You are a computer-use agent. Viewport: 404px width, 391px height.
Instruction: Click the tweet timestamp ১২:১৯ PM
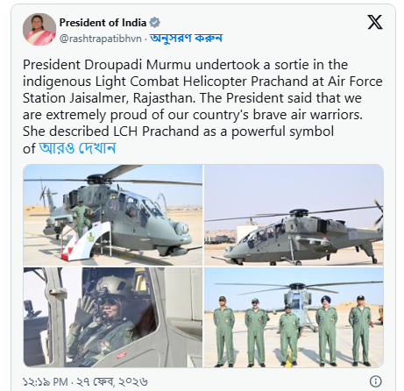click(x=46, y=381)
